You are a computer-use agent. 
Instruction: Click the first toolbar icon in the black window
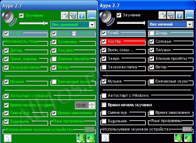(x=163, y=15)
